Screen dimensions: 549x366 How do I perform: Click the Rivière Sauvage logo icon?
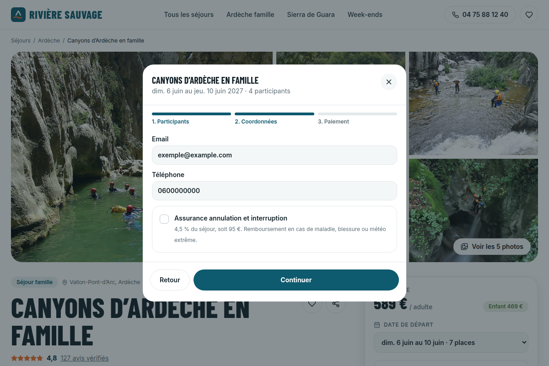pyautogui.click(x=18, y=15)
